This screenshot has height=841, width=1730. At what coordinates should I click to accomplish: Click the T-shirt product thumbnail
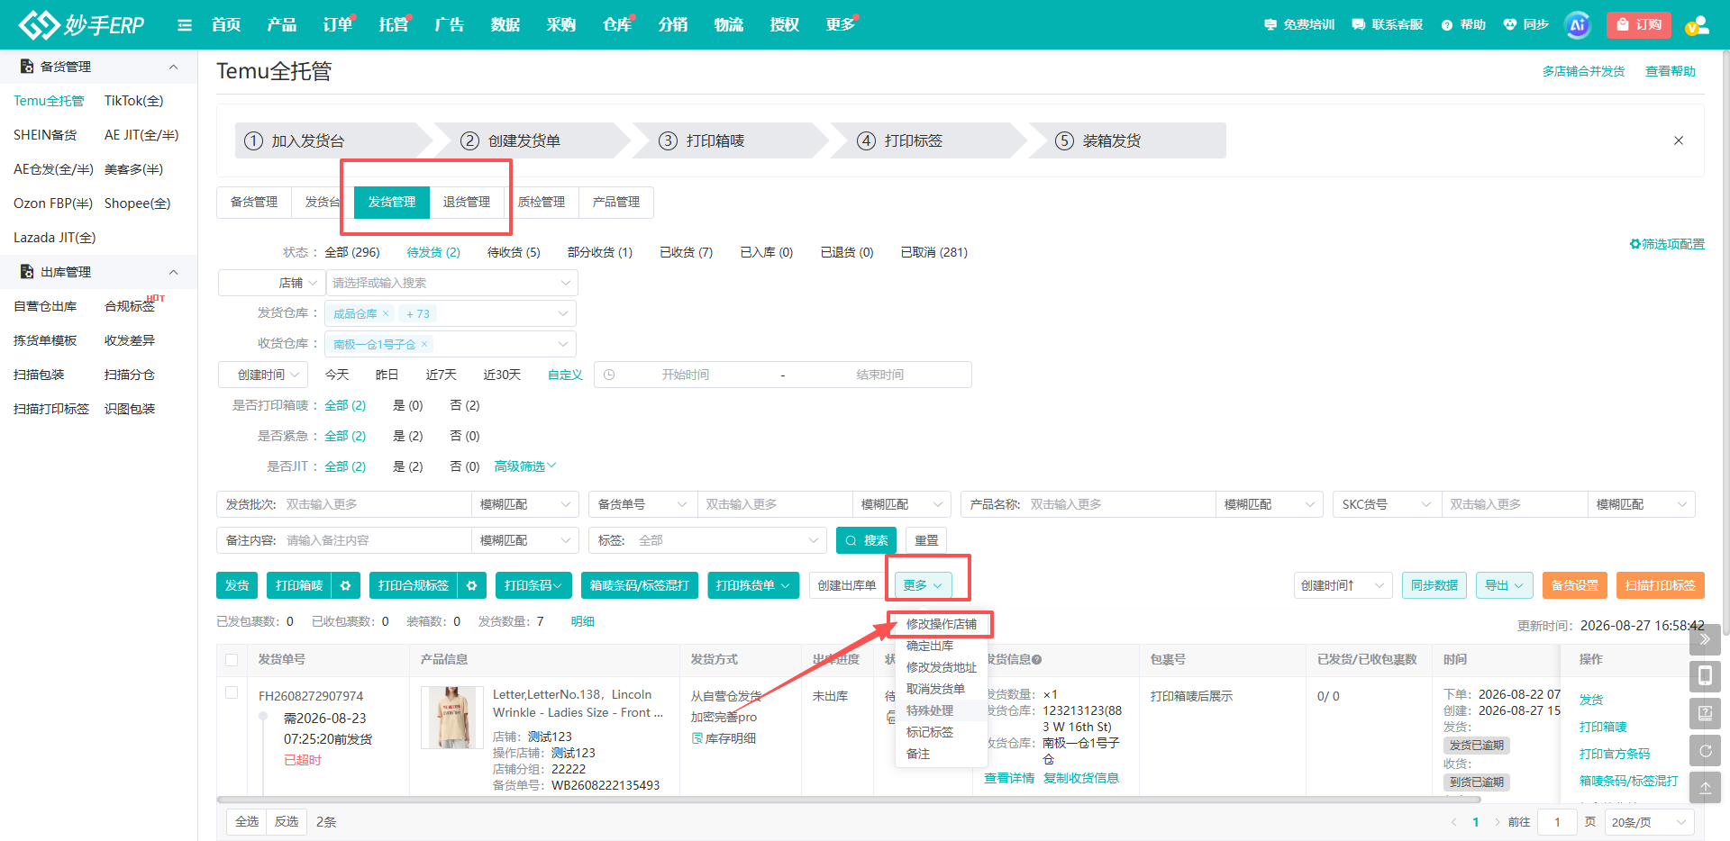pyautogui.click(x=452, y=718)
